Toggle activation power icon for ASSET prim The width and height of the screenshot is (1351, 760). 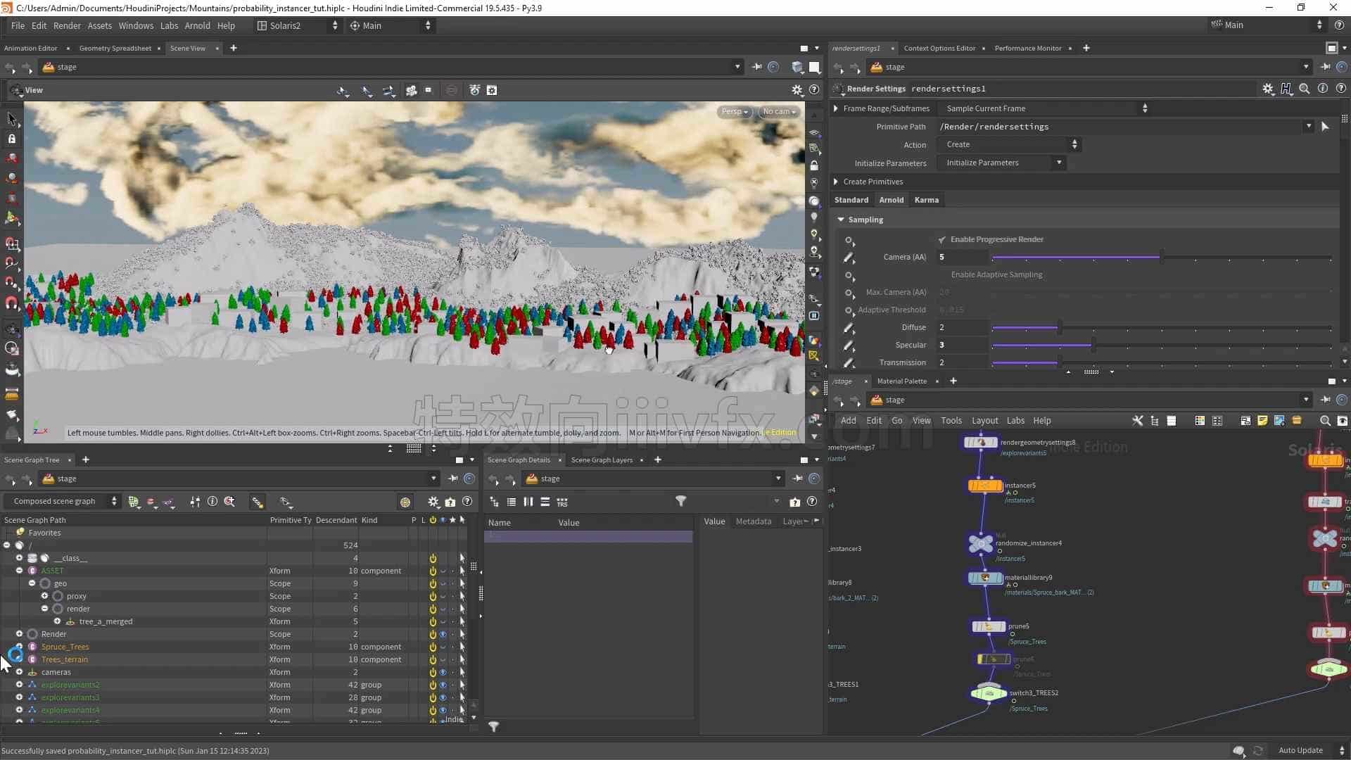(x=433, y=571)
